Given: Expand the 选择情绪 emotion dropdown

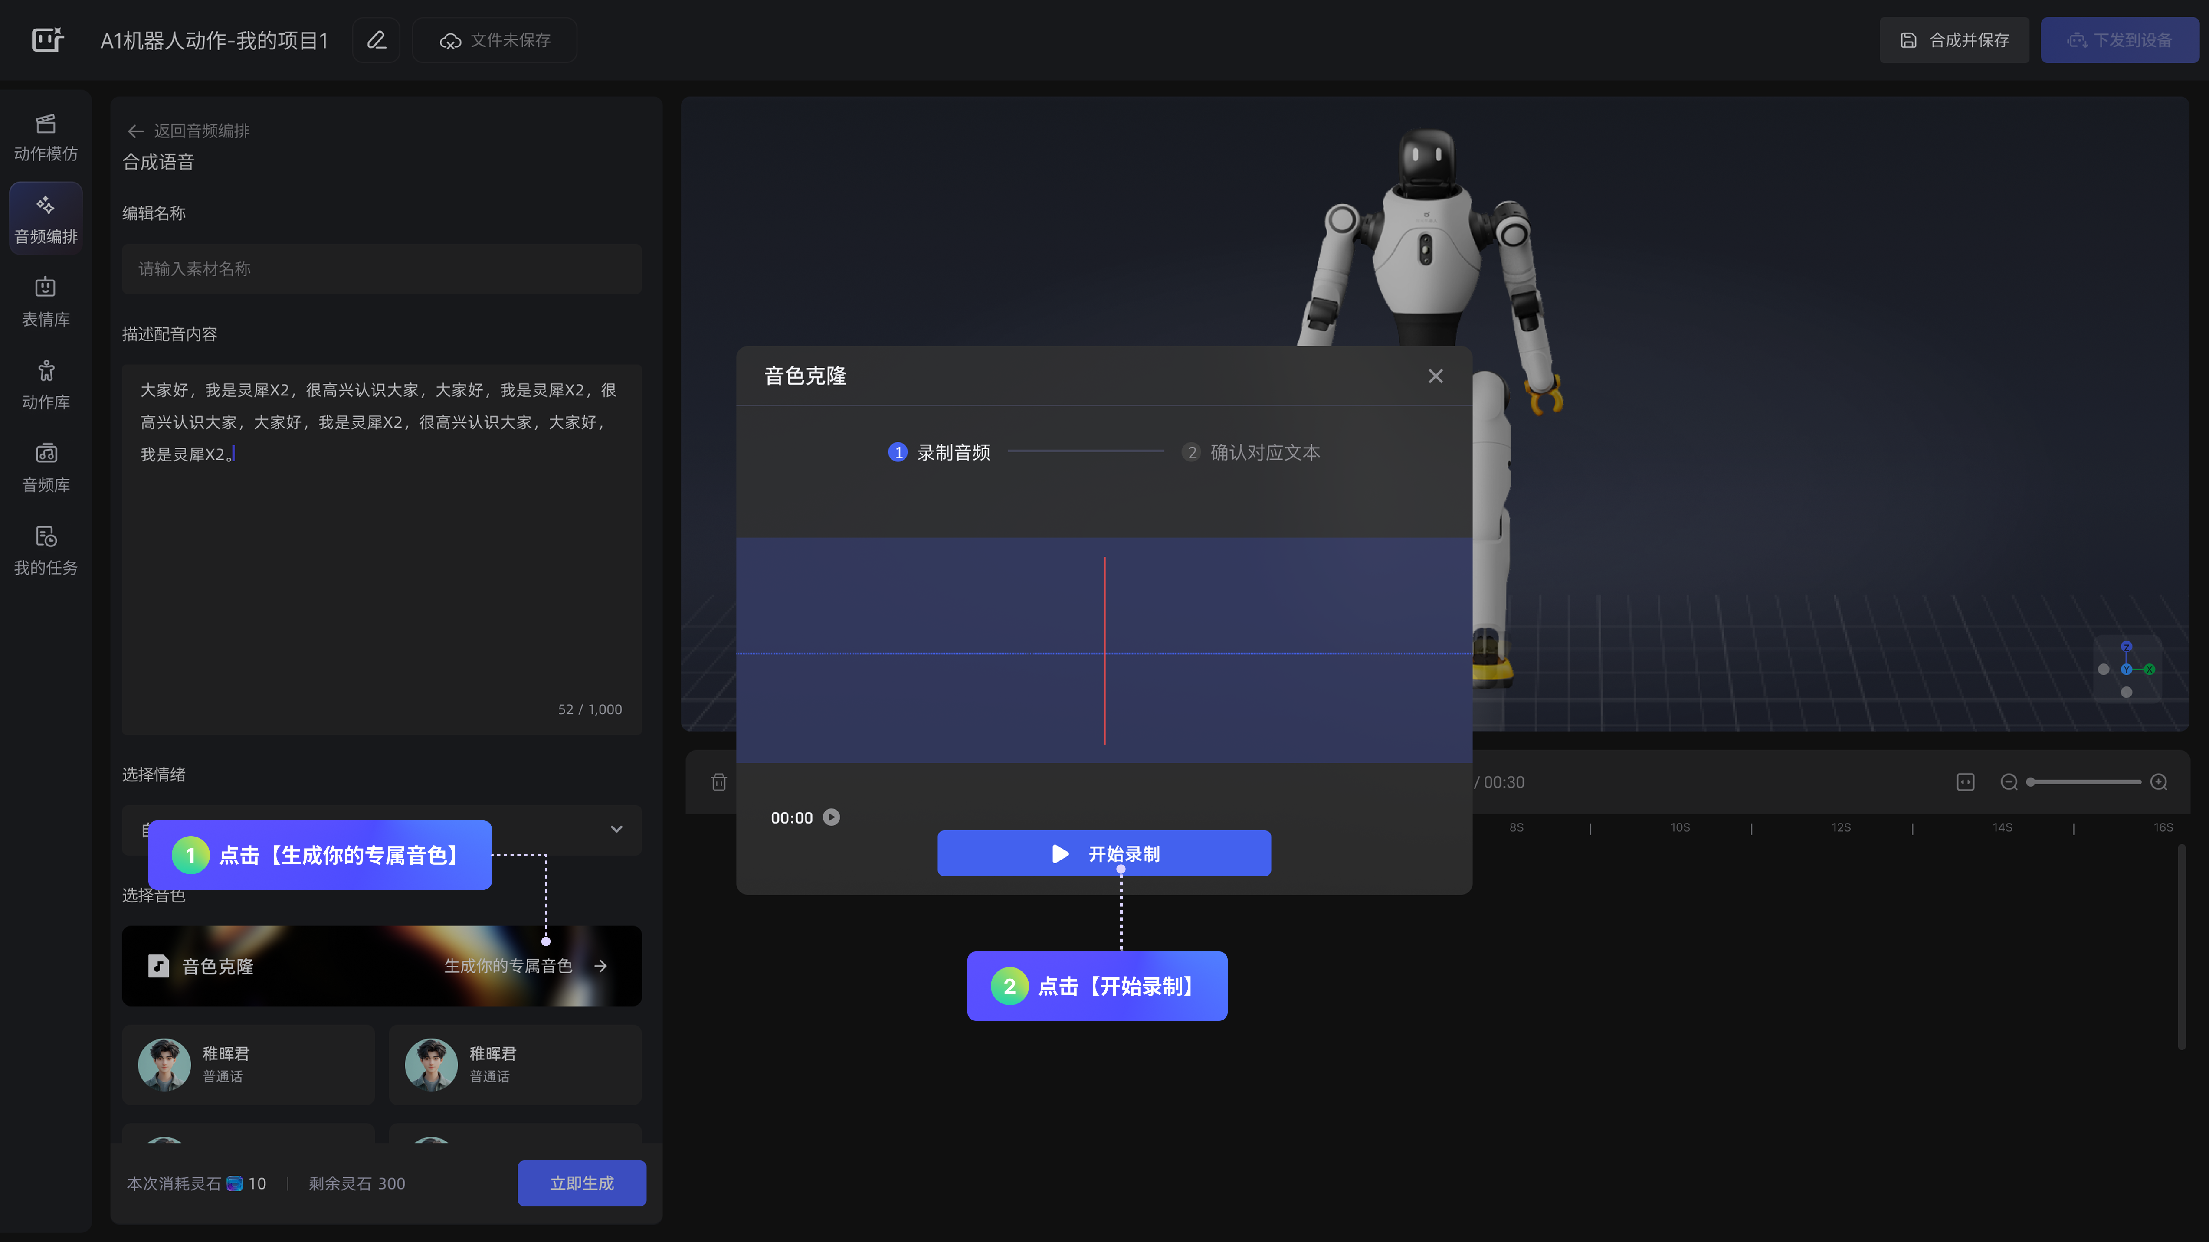Looking at the screenshot, I should [x=616, y=829].
